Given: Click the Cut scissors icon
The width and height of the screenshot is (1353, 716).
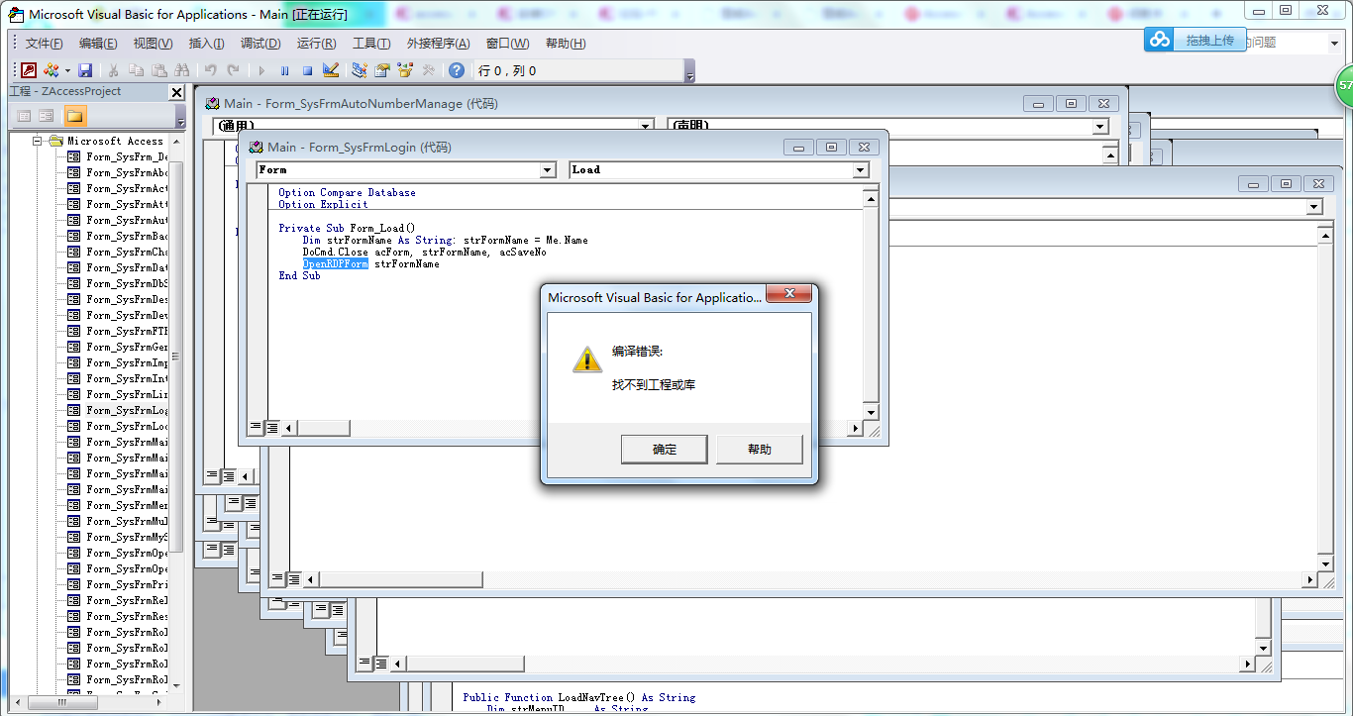Looking at the screenshot, I should coord(114,70).
